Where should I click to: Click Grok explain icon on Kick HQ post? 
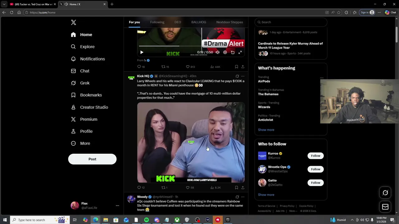click(237, 76)
